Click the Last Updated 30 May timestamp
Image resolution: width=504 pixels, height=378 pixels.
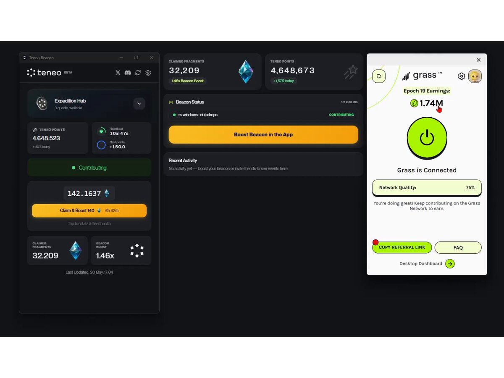click(89, 273)
